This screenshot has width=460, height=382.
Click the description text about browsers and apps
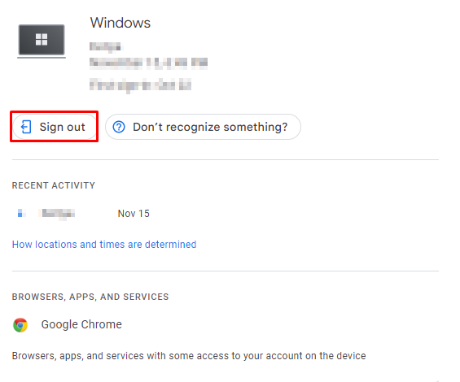[x=189, y=356]
